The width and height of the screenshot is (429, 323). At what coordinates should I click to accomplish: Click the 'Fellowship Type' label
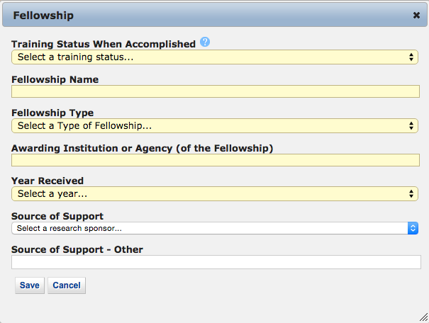[x=52, y=113]
